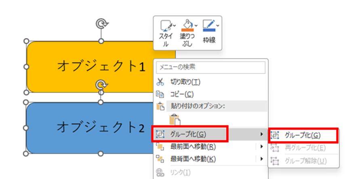Open the Outline color dropdown arrow
This screenshot has height=179, width=358.
(218, 25)
